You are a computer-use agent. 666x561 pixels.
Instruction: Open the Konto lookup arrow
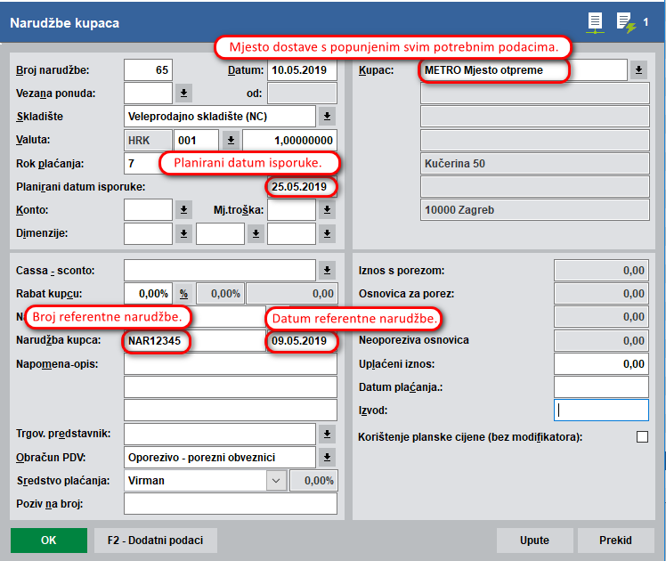pos(183,210)
